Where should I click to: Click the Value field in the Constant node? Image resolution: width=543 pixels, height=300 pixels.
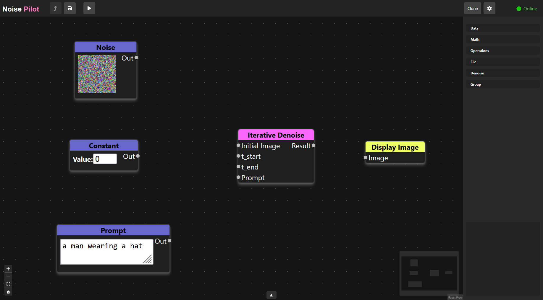105,159
